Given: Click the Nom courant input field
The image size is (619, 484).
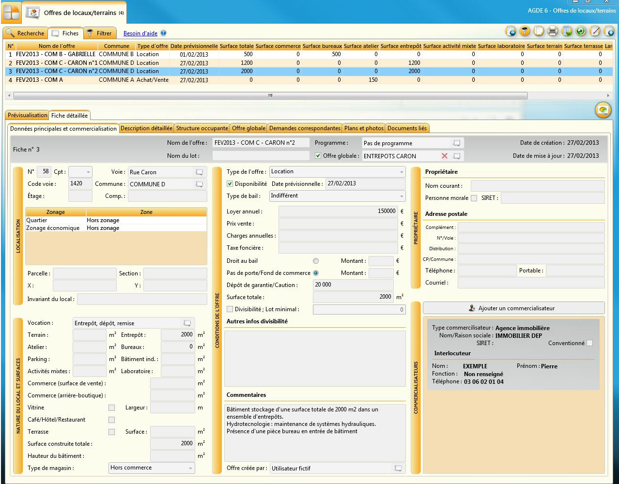Looking at the screenshot, I should pos(538,186).
